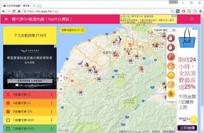Viewport: 204px width, 133px height.
Task: Select the first Snorlax icon in sidebar
Action: click(171, 38)
